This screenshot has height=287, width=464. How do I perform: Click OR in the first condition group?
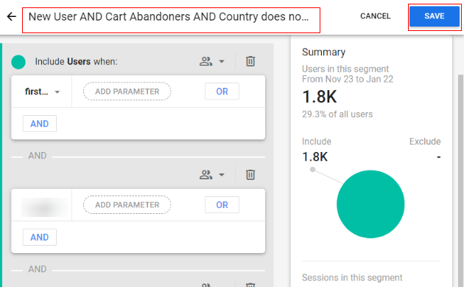[222, 91]
